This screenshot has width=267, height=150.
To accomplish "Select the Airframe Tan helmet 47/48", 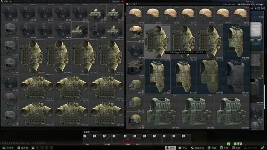I will point(135,33).
